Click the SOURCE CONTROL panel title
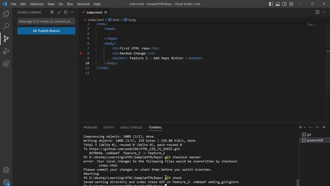The height and width of the screenshot is (186, 330). pos(29,12)
